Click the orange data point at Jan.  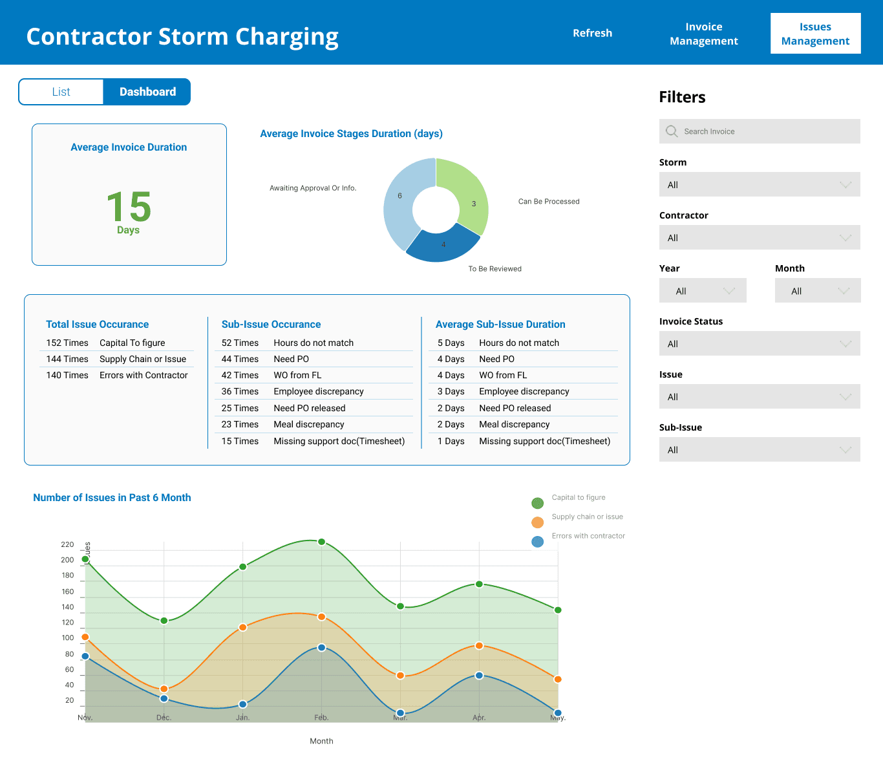[243, 627]
